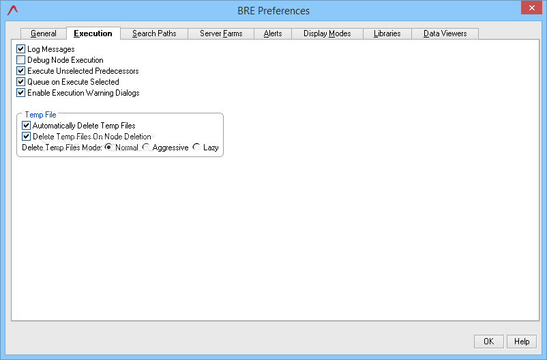Screen dimensions: 547x360
Task: Toggle Execute Unselected Predecessors checkbox
Action: [x=21, y=70]
